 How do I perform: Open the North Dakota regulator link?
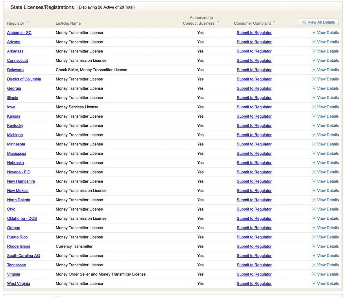(x=19, y=200)
